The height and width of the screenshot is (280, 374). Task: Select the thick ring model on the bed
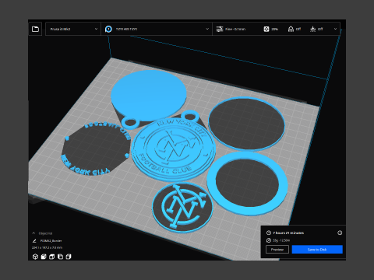(247, 184)
